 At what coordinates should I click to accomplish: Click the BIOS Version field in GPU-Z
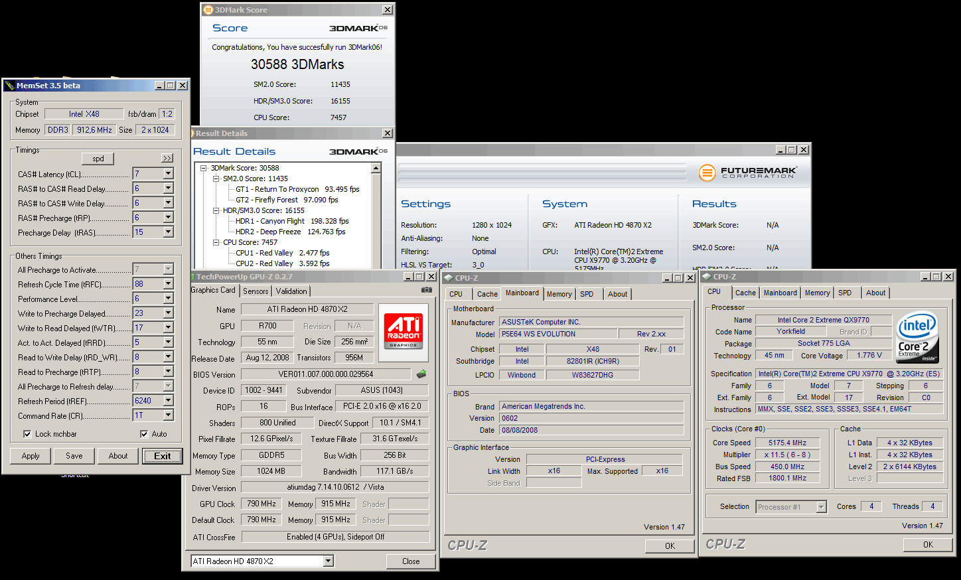[x=326, y=374]
